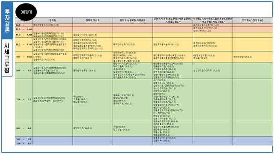
Task: Click the 10.0 ~ 11.0 price range cell
Action: 24,44
